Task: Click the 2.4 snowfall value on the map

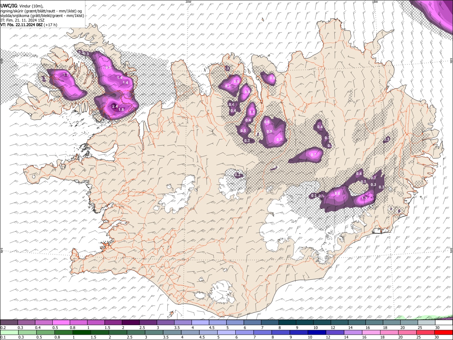Action: (115, 106)
